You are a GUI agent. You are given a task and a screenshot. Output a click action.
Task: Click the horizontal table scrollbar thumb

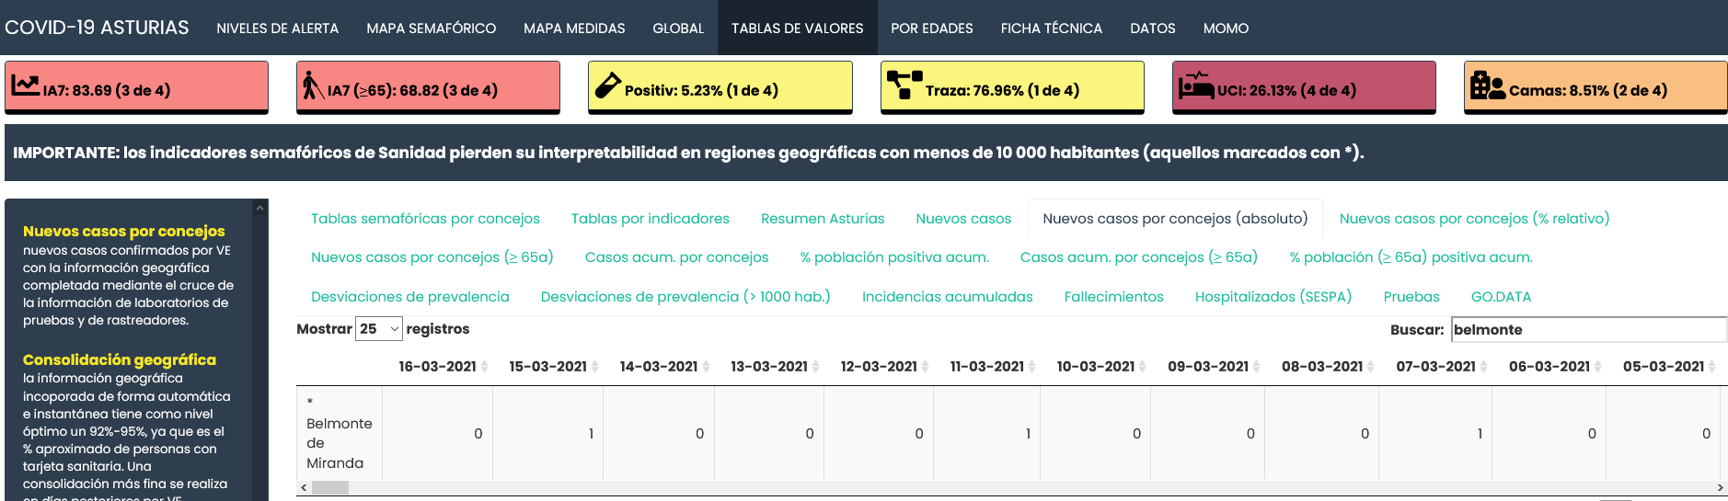pyautogui.click(x=329, y=488)
